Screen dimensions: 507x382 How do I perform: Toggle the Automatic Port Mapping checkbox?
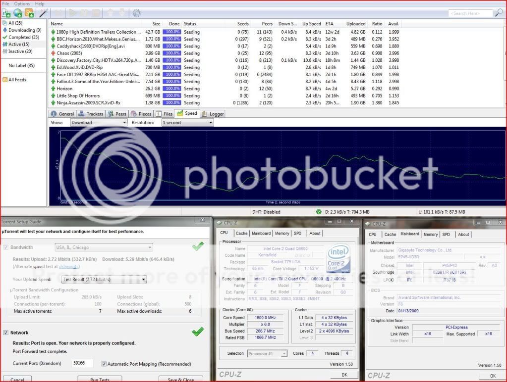[x=104, y=364]
